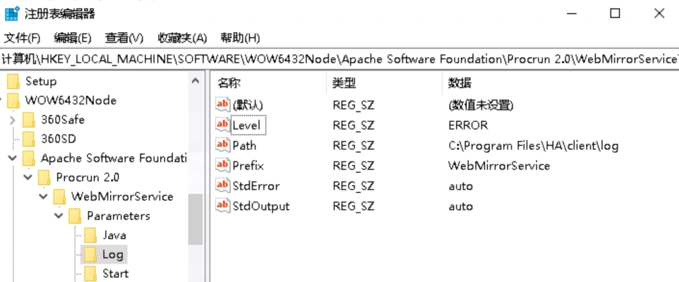Select the (默认) default value icon

click(x=222, y=105)
